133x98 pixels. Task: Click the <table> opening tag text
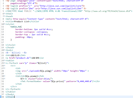pos(10,60)
